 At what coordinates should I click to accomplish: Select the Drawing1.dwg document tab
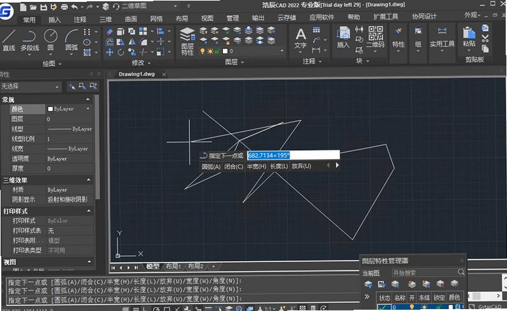click(x=137, y=74)
